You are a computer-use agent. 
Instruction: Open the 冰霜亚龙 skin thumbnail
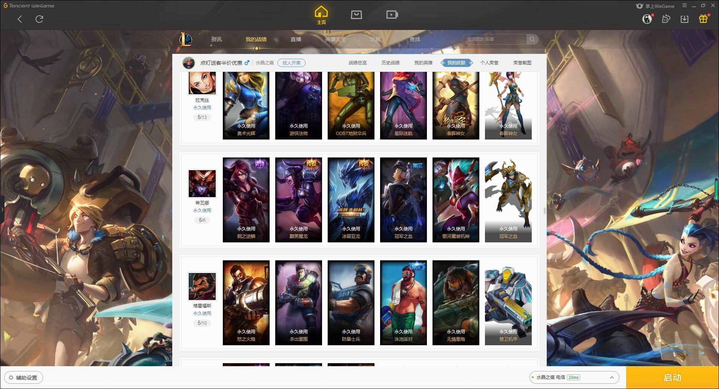351,200
